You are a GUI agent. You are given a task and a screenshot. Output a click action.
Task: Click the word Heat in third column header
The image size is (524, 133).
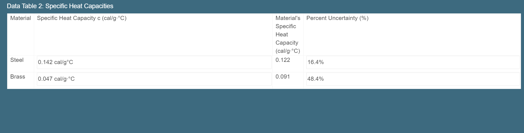[282, 34]
